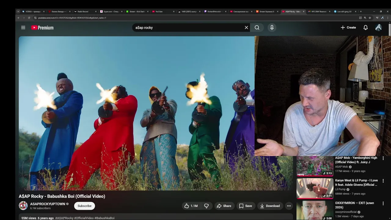
Task: Open page in app icon in address bar
Action: (x=360, y=18)
